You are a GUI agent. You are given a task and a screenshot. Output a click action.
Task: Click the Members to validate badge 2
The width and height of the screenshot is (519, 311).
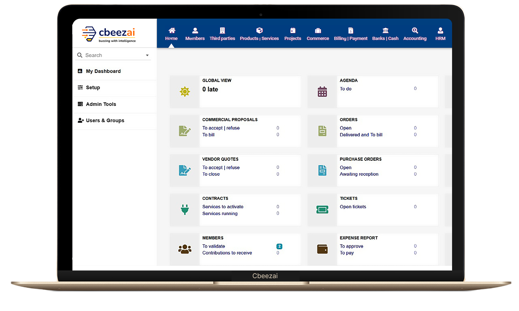pos(279,246)
